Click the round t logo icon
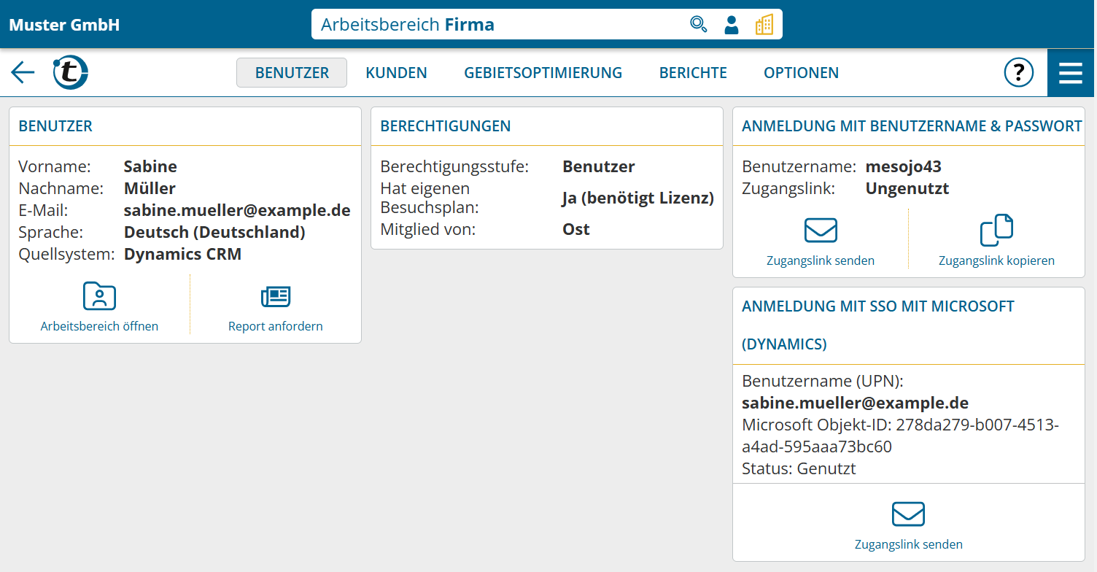Screen dimensions: 1097x572 (70, 72)
